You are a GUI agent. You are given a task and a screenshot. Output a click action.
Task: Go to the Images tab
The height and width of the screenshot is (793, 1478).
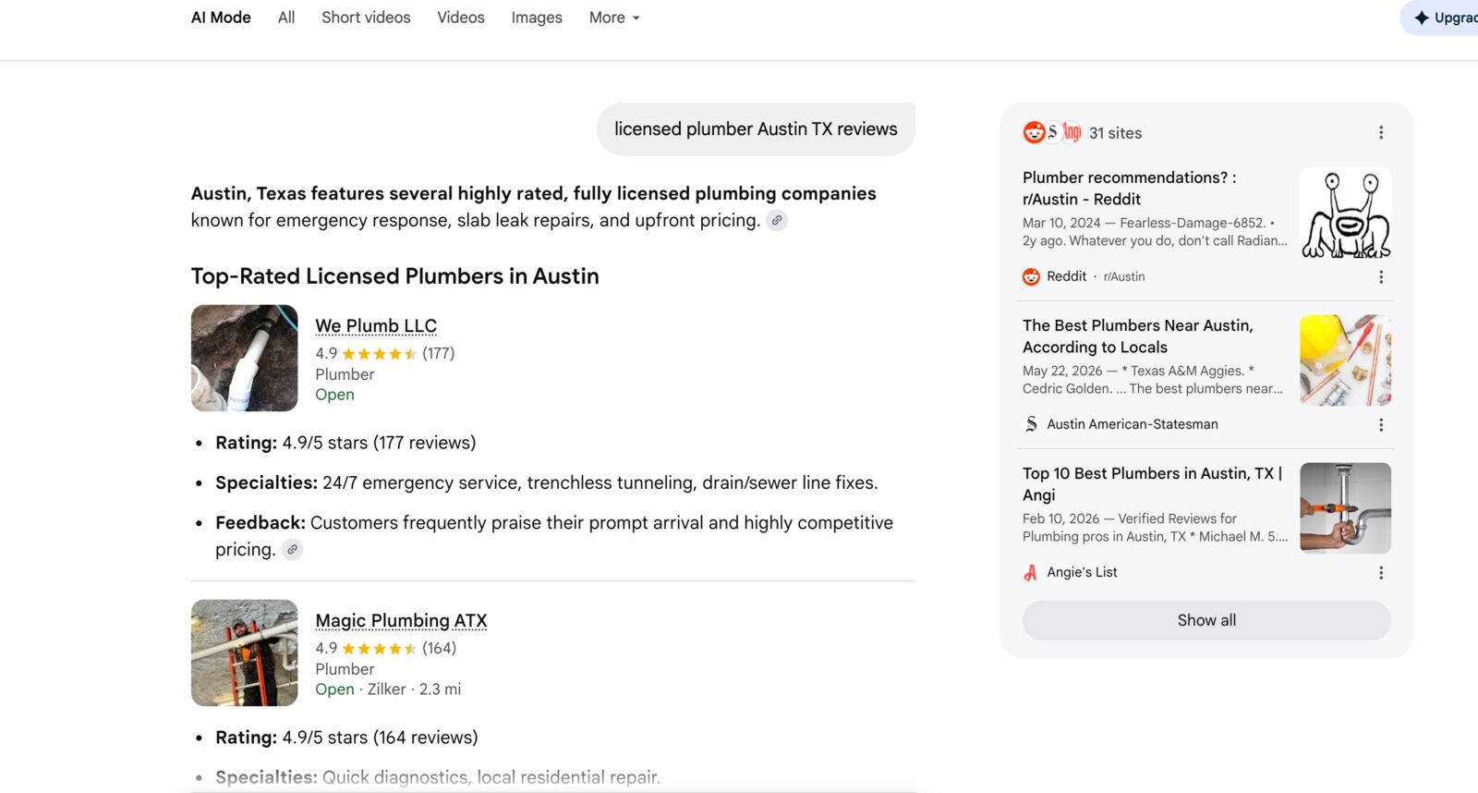537,18
